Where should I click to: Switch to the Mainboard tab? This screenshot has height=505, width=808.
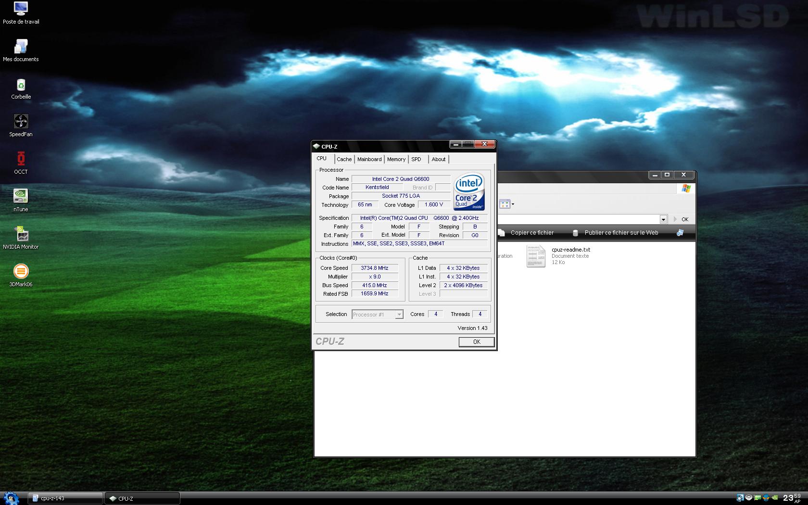369,159
